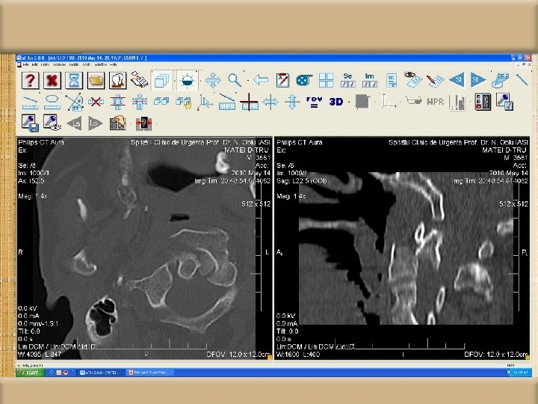The image size is (538, 404).
Task: Click the telephone/fax send icon
Action: coord(139,80)
